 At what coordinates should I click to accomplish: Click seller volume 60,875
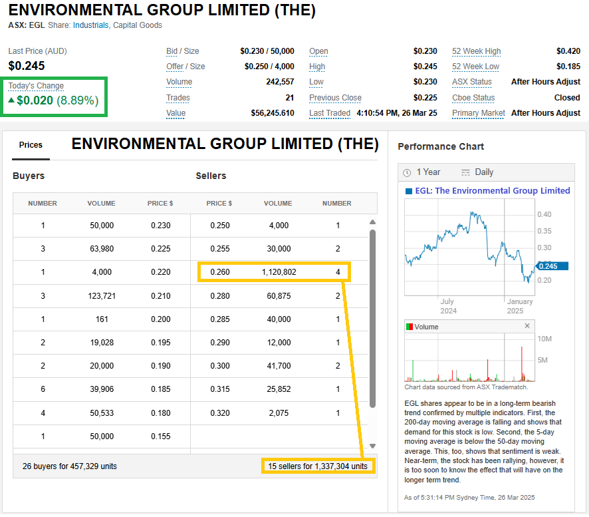pyautogui.click(x=279, y=296)
